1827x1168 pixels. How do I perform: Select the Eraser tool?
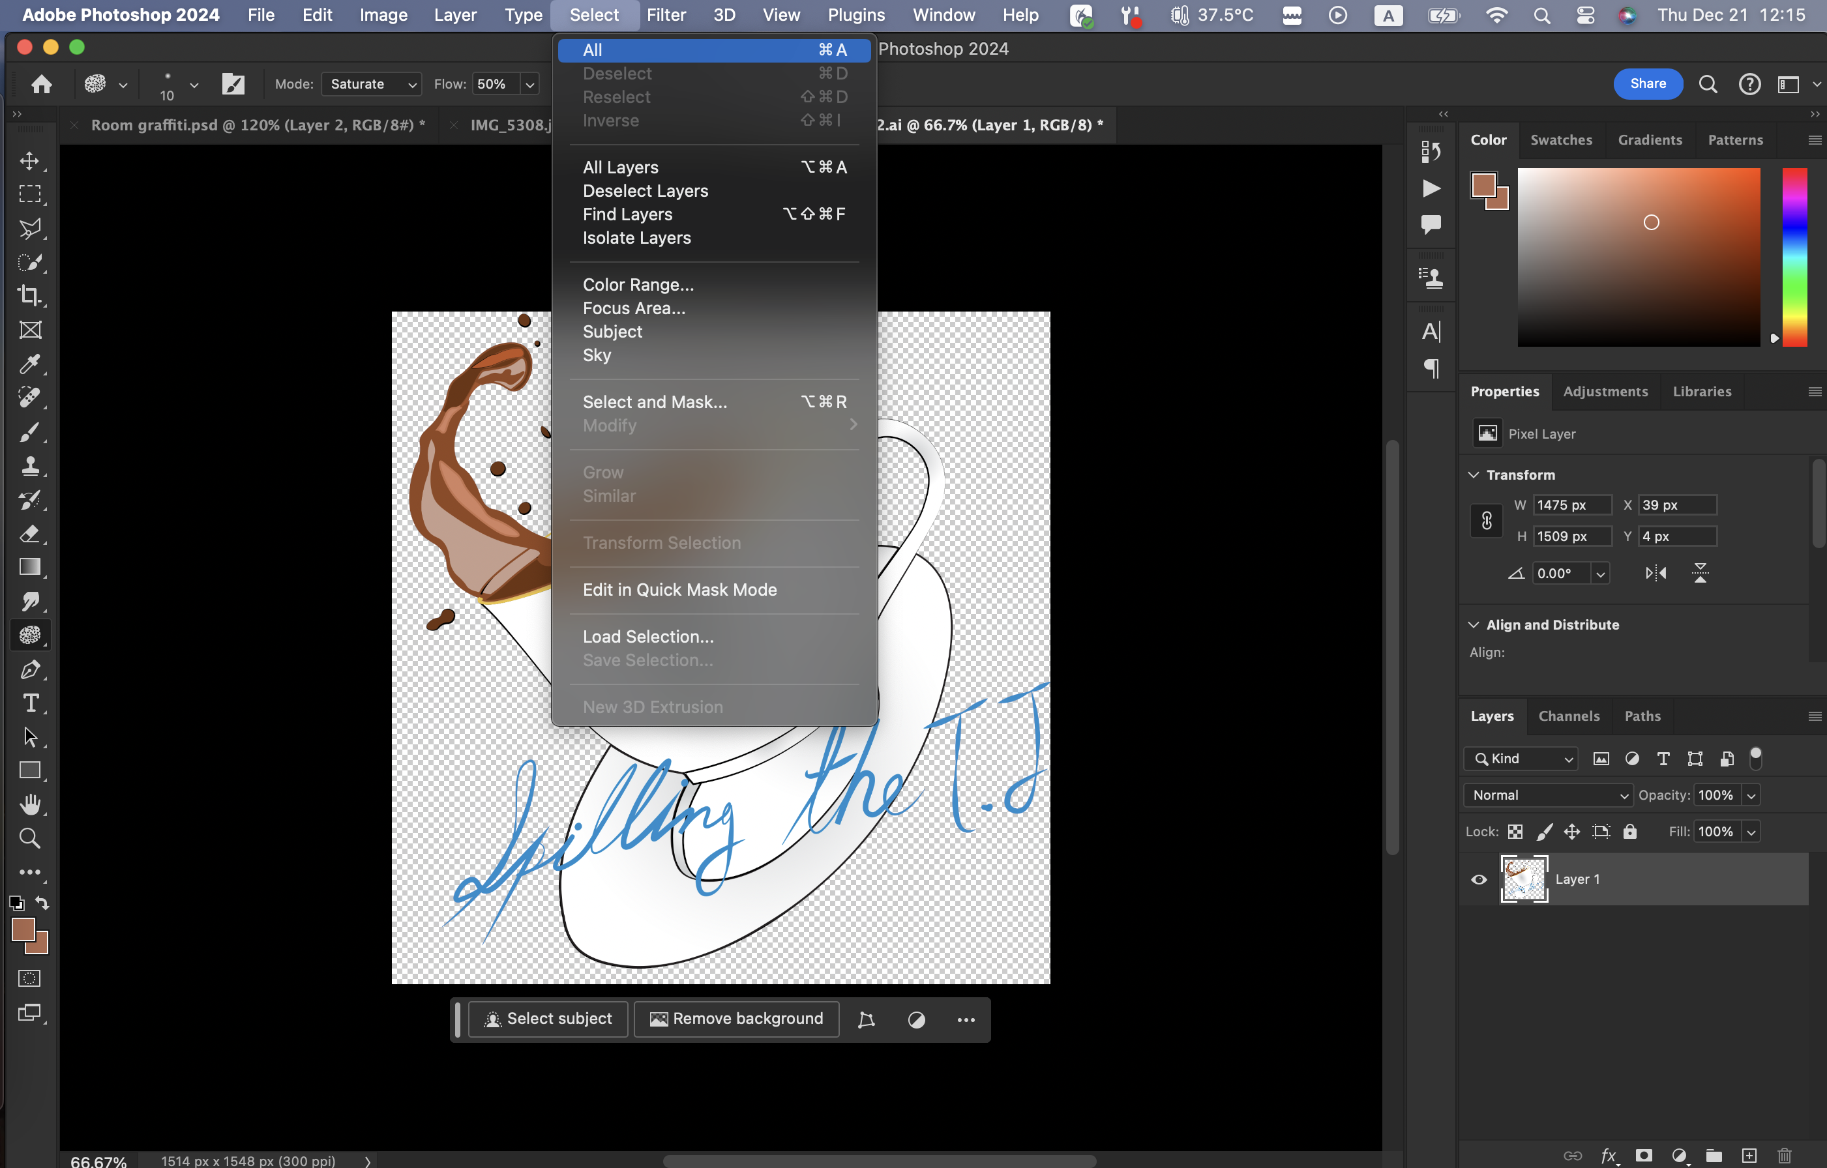click(29, 534)
